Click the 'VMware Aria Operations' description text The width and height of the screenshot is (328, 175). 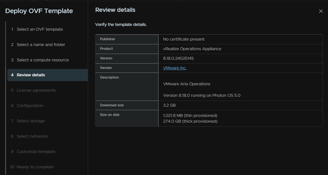pyautogui.click(x=187, y=84)
